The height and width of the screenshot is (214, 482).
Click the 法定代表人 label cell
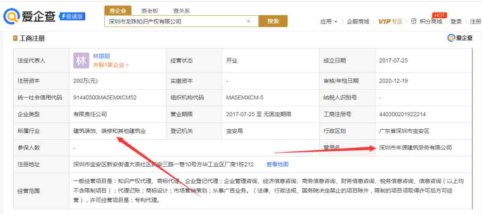tap(41, 61)
